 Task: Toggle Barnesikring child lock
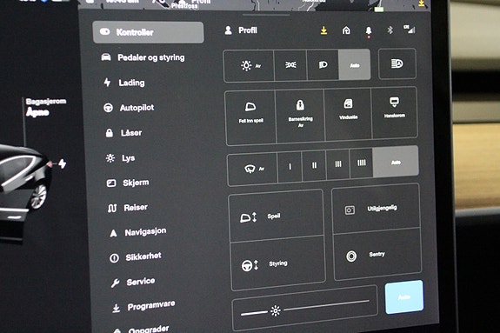pyautogui.click(x=300, y=116)
